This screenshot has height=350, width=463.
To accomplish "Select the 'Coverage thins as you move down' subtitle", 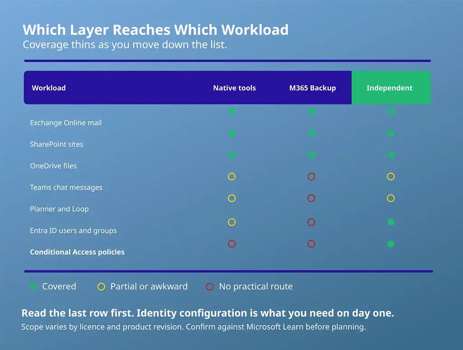I will 125,45.
